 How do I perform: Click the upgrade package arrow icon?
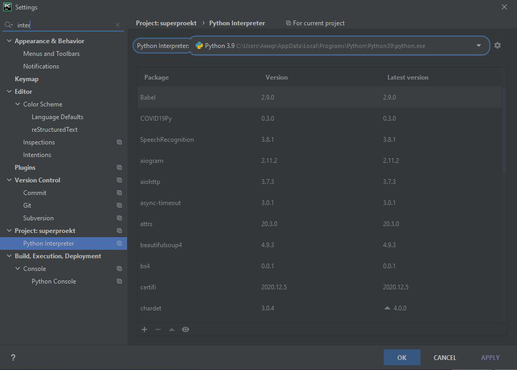[172, 329]
